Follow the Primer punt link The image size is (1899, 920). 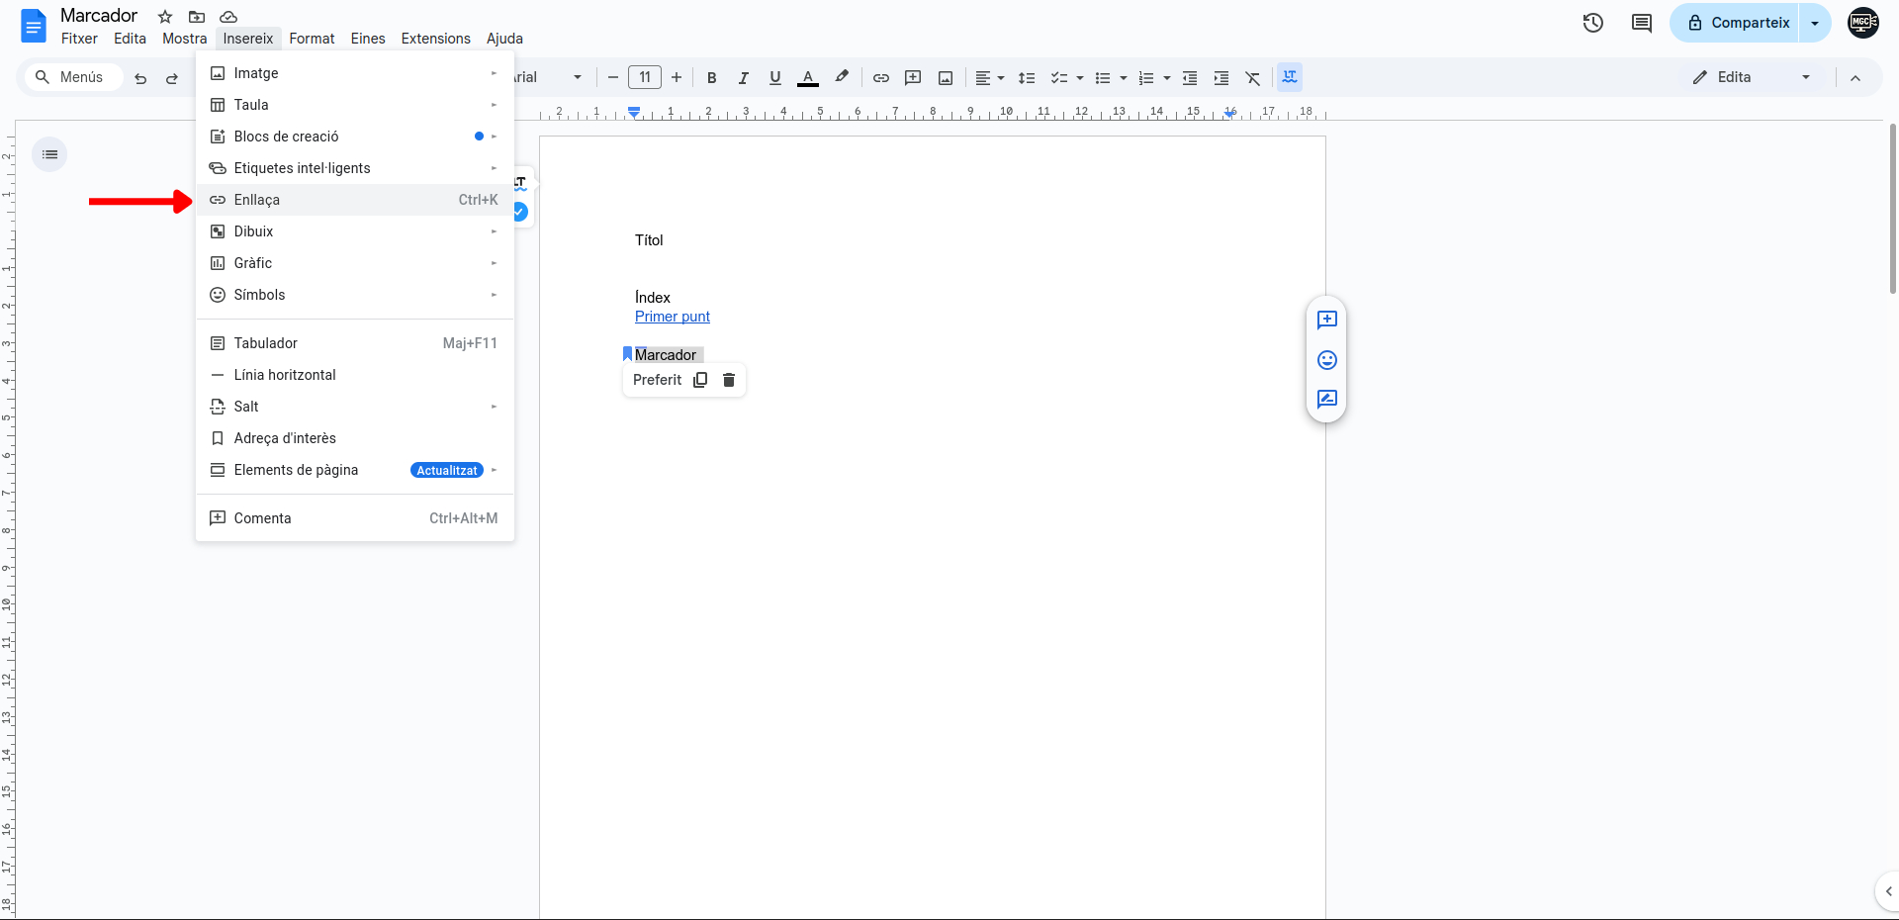point(673,317)
